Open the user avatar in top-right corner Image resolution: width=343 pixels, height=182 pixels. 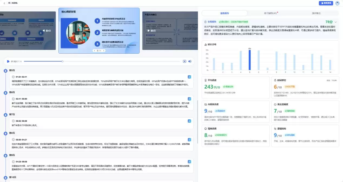pos(337,3)
